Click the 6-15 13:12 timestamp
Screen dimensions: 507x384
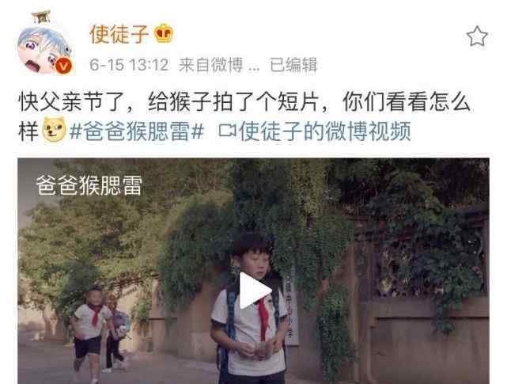click(129, 65)
